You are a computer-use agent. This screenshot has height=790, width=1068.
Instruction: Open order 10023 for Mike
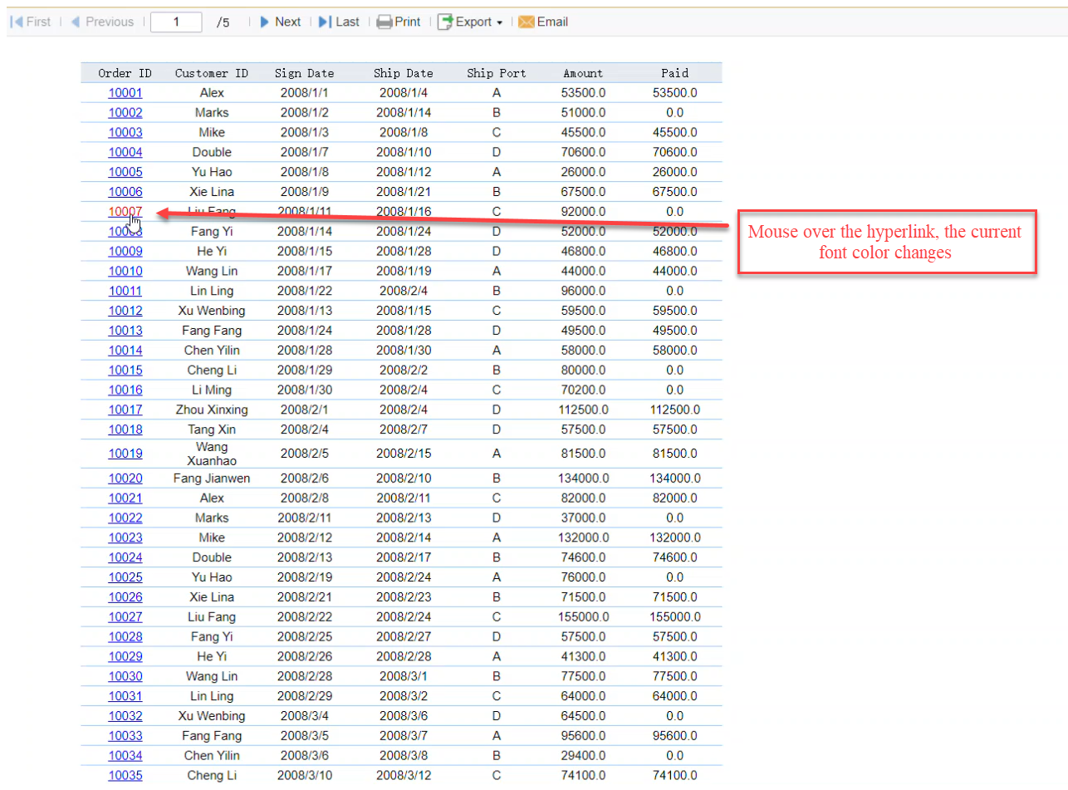click(125, 537)
